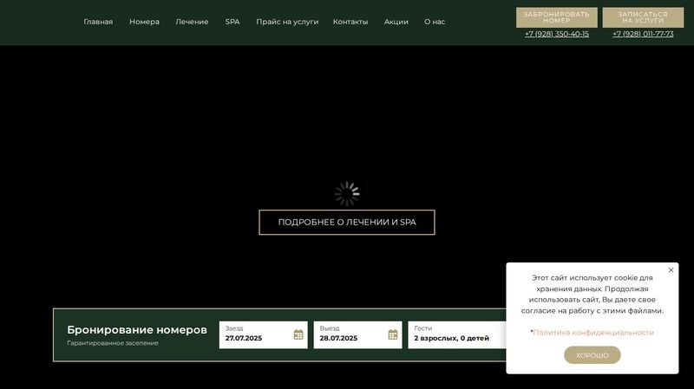
Task: Go to the Лечение page
Action: (192, 22)
